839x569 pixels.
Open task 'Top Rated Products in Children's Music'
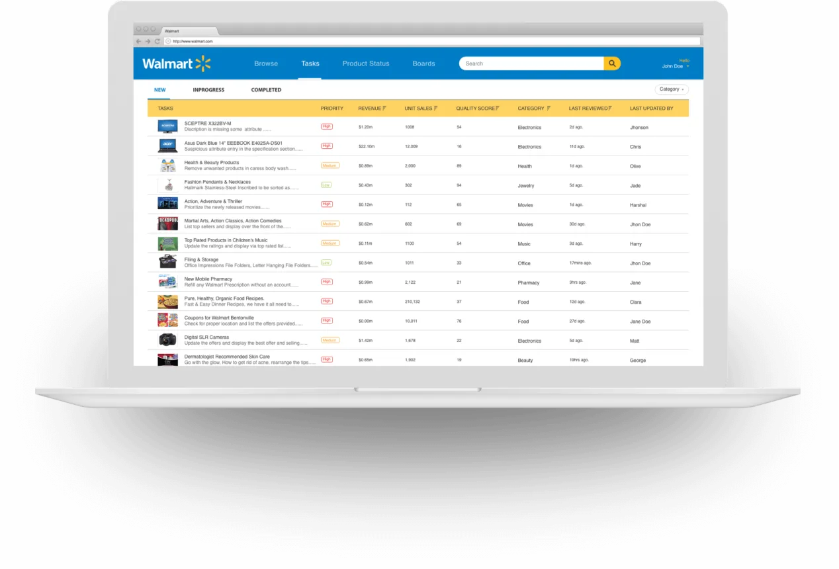[x=226, y=240]
